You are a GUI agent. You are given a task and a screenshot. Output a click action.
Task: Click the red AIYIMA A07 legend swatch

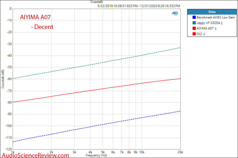click(194, 28)
